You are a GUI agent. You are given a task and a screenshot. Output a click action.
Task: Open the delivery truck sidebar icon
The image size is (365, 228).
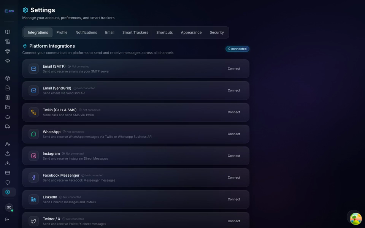point(8,126)
